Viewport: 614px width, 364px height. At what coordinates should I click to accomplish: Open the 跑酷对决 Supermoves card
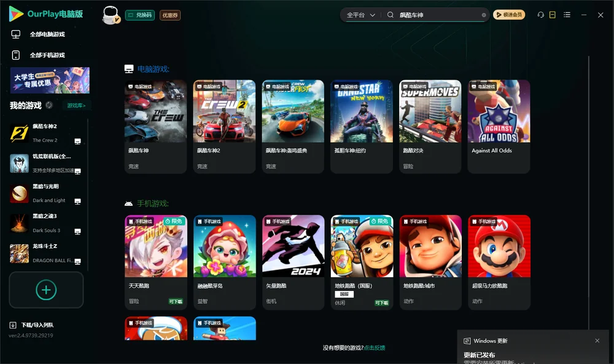[430, 126]
